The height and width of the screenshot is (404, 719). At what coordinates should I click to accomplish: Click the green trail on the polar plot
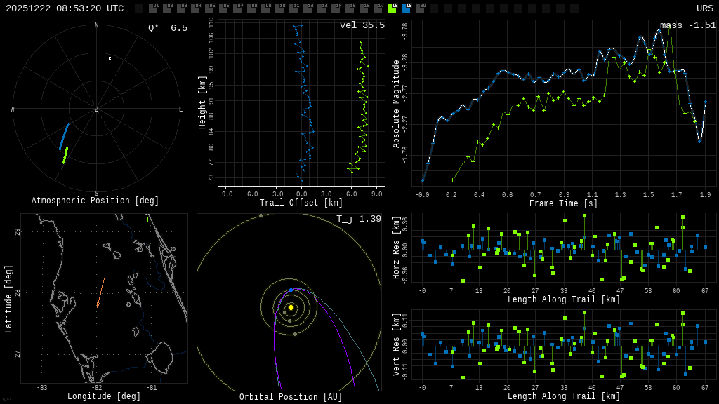click(x=65, y=155)
